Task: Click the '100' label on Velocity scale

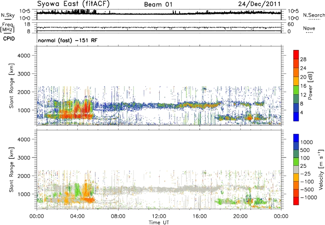Action: (x=305, y=158)
